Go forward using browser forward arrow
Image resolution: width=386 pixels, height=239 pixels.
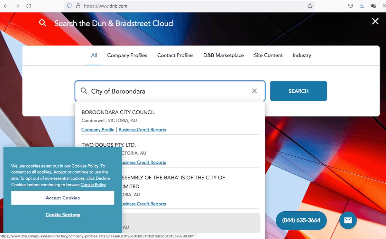click(x=17, y=6)
